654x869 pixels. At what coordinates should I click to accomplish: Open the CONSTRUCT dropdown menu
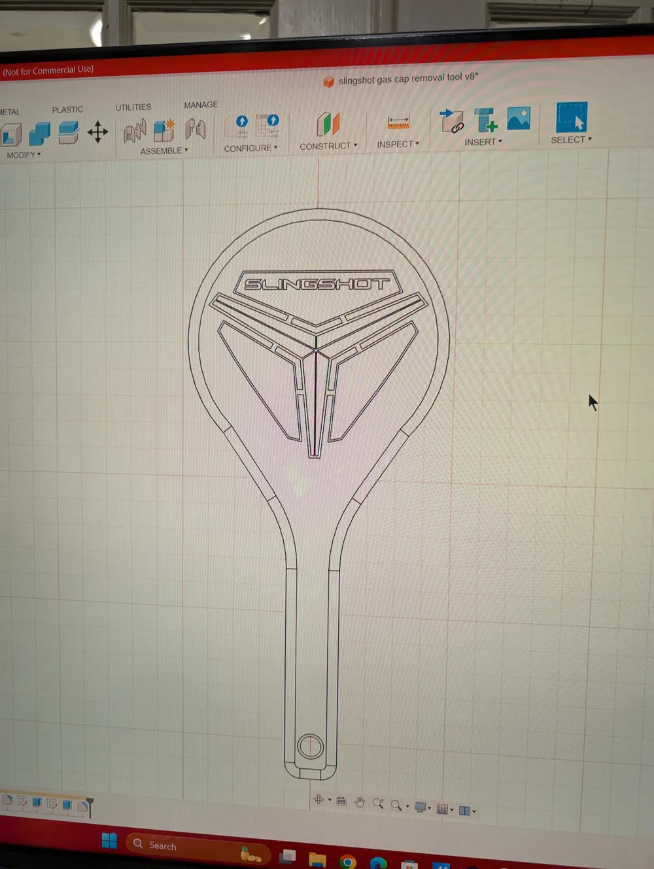[x=328, y=146]
